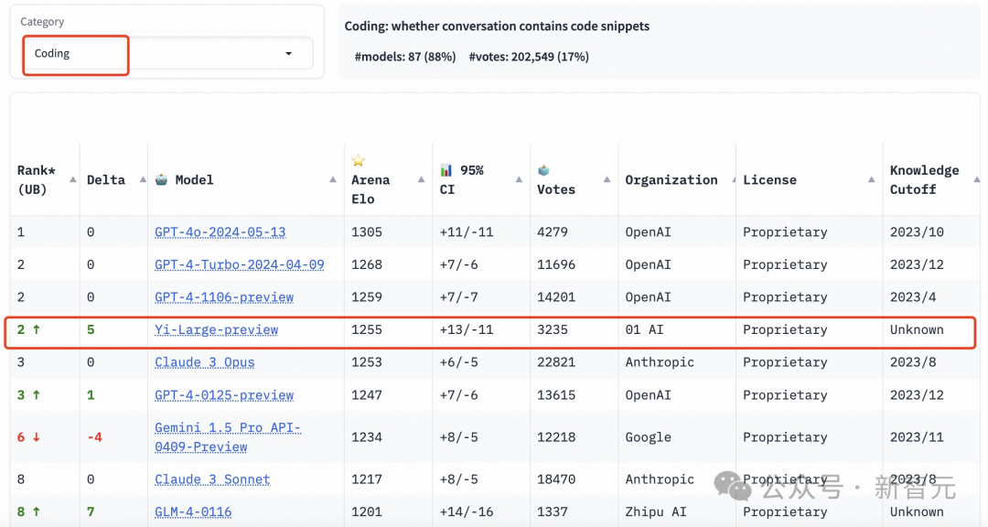This screenshot has width=988, height=527.
Task: Click the Knowledge Cutoff column header
Action: click(924, 179)
